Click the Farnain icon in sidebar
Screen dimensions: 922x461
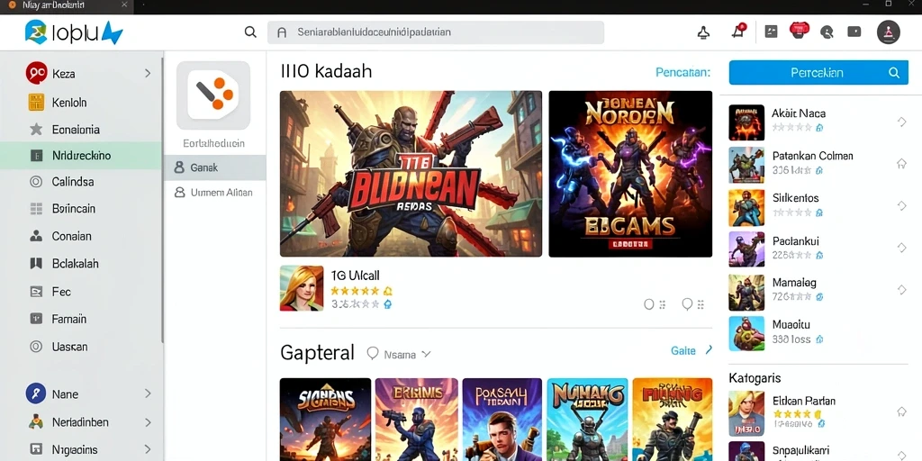pos(36,319)
